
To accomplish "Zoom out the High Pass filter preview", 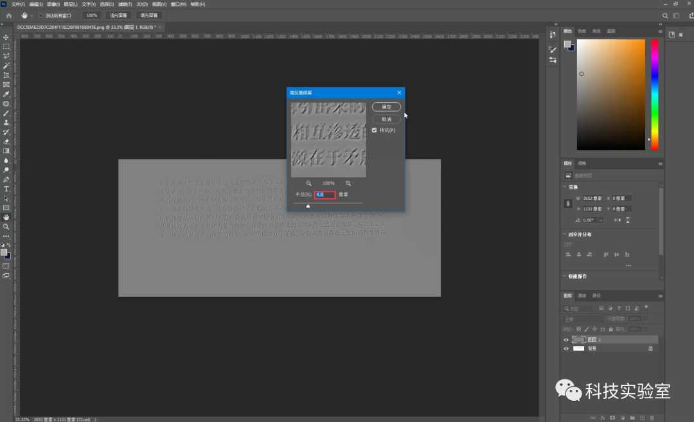I will pos(308,183).
